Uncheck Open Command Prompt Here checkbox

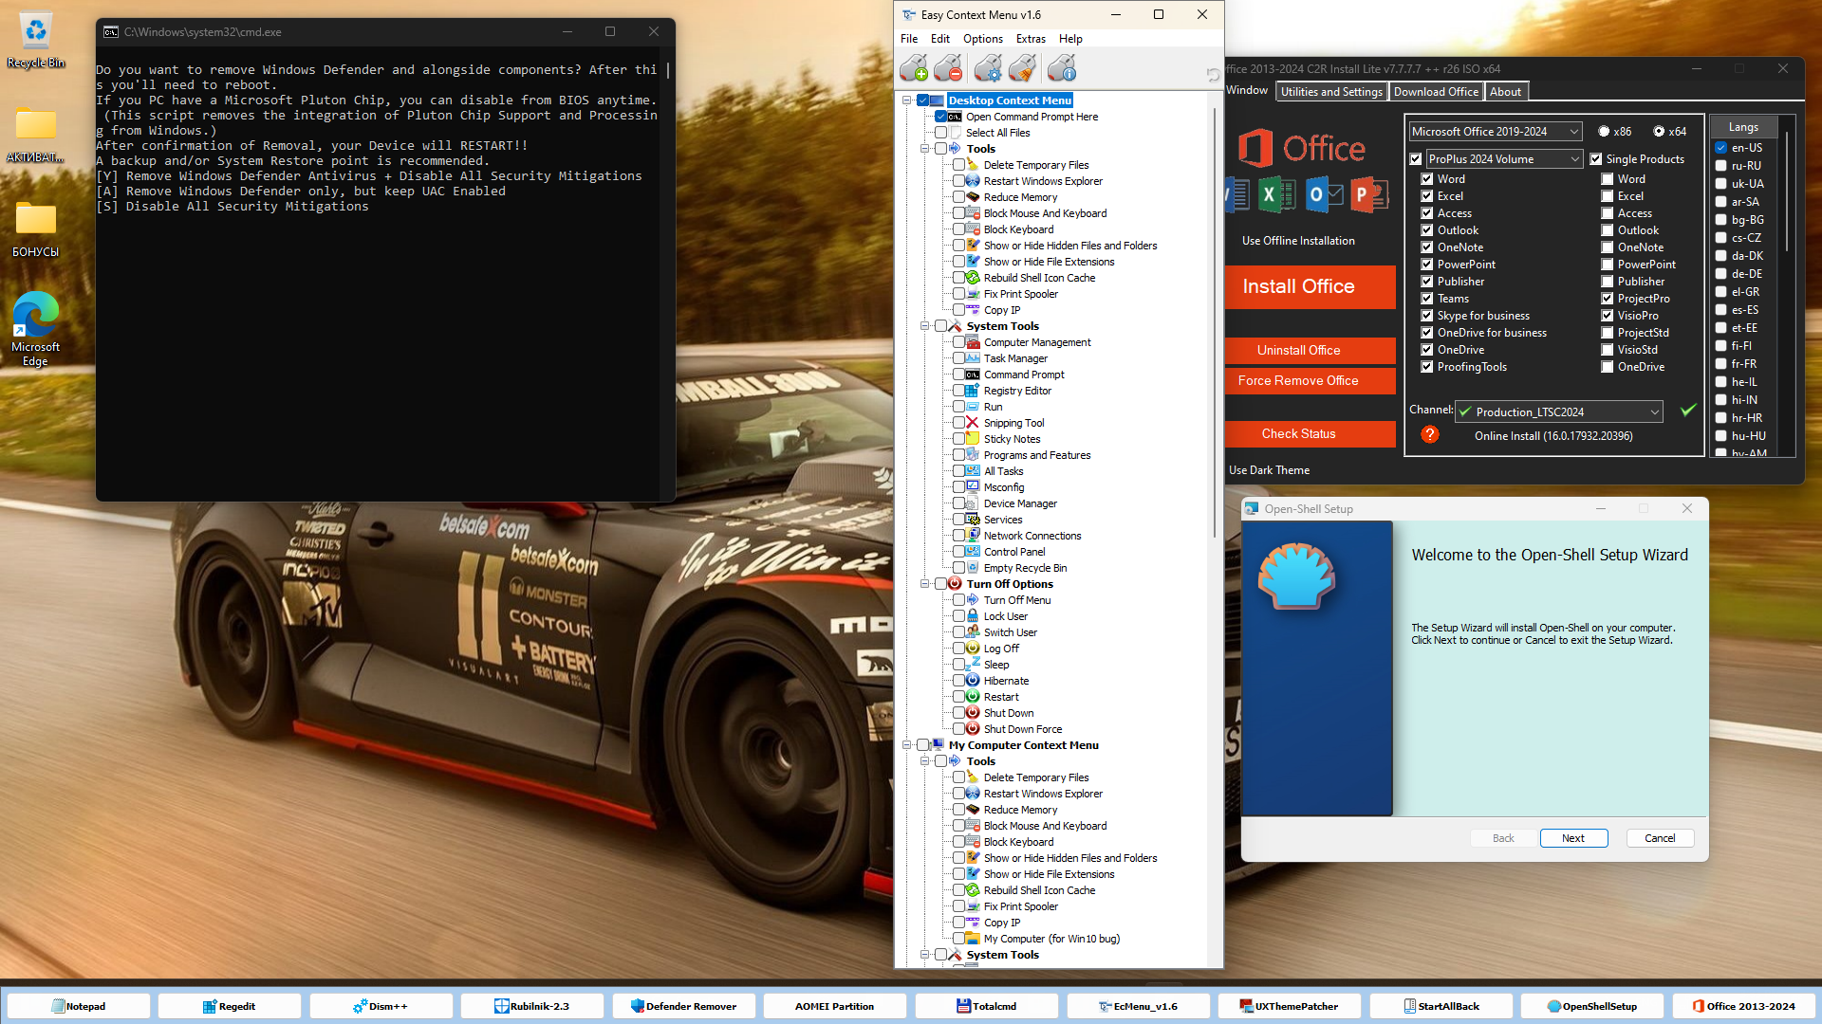[x=940, y=117]
